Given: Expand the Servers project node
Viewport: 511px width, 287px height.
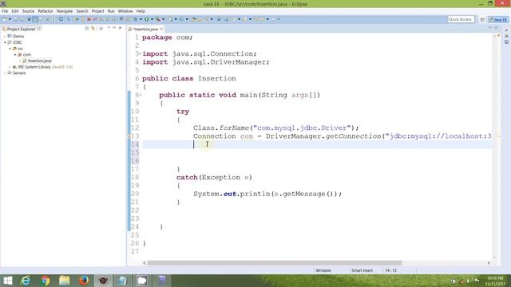Looking at the screenshot, I should click(5, 73).
